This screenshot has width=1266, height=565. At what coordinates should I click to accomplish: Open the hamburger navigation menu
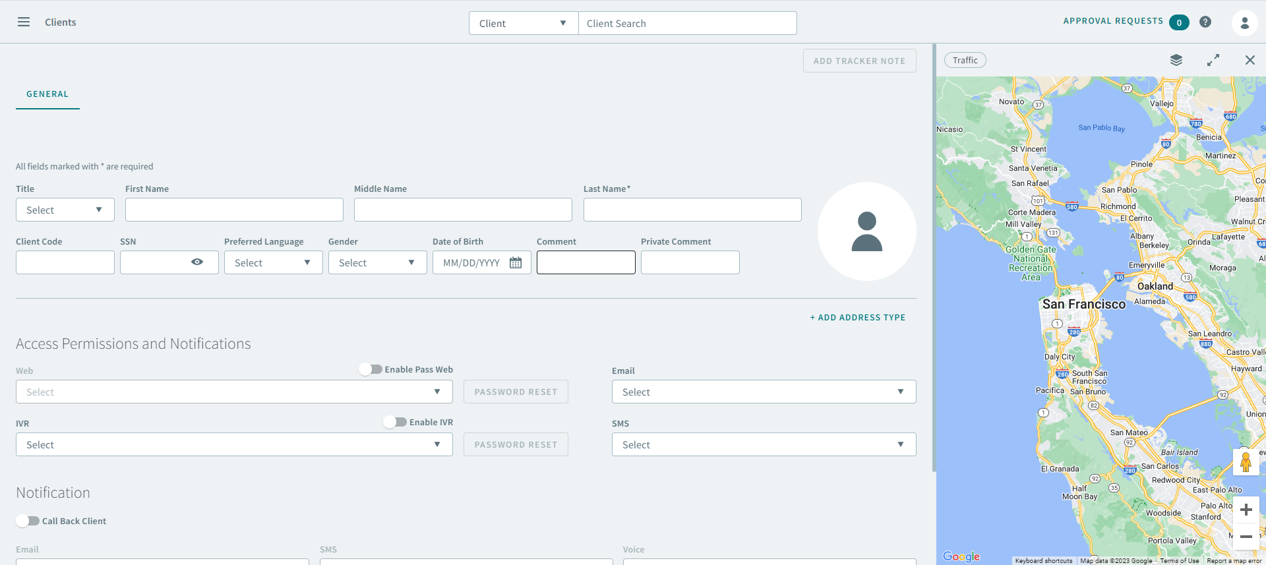24,22
